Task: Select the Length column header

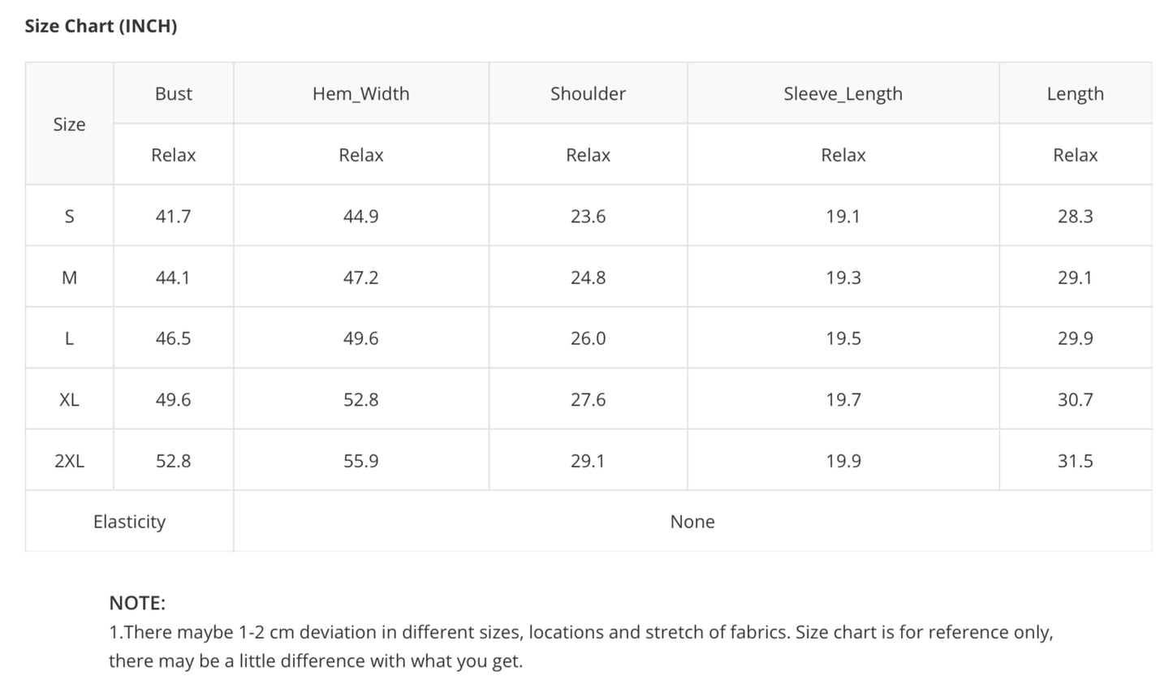Action: pyautogui.click(x=1076, y=94)
